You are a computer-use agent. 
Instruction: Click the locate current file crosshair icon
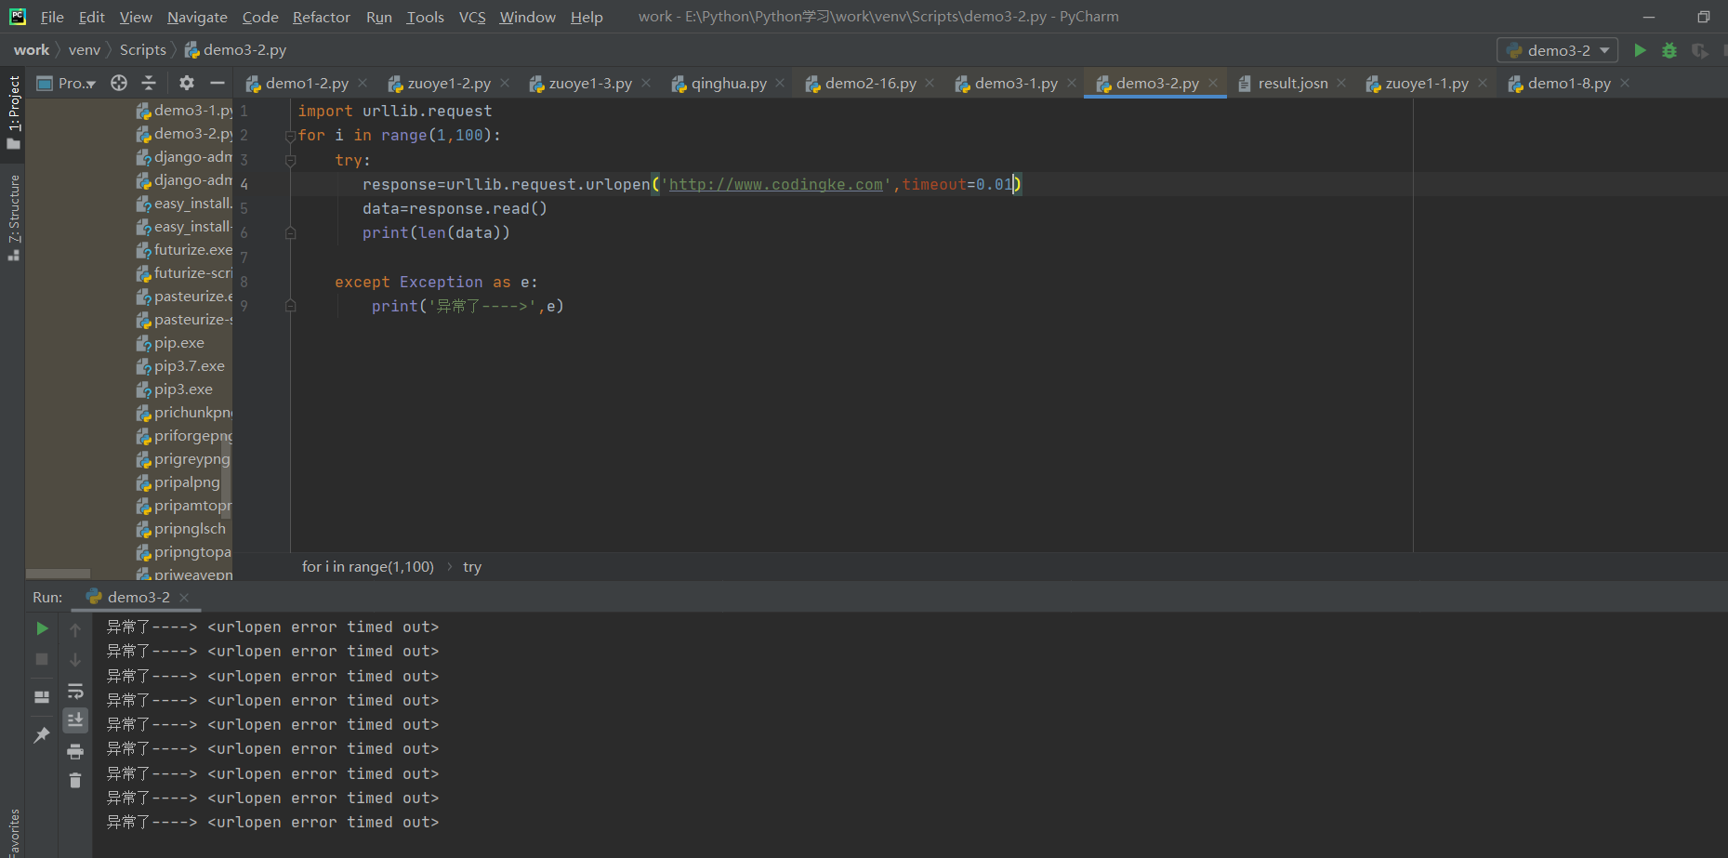tap(119, 83)
